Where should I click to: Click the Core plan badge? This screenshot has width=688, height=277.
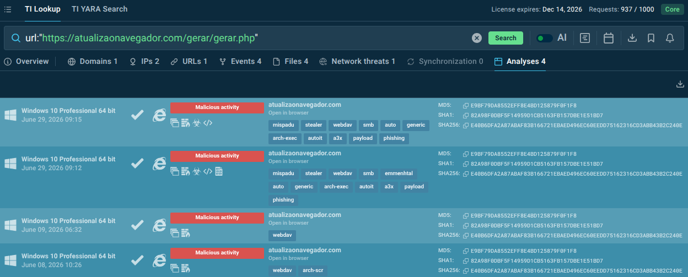point(672,9)
